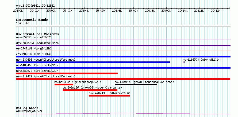The image size is (238, 117).
Task: Click the 25400k ruler tick label
Action: pos(18,11)
